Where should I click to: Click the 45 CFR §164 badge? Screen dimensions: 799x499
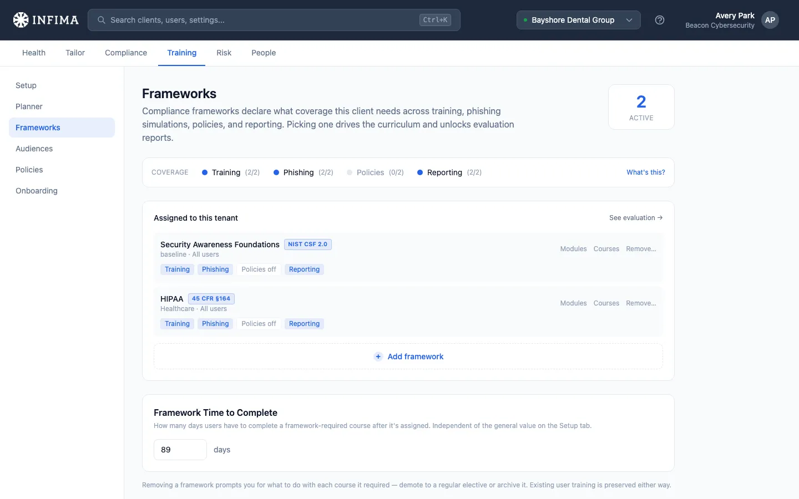coord(211,299)
